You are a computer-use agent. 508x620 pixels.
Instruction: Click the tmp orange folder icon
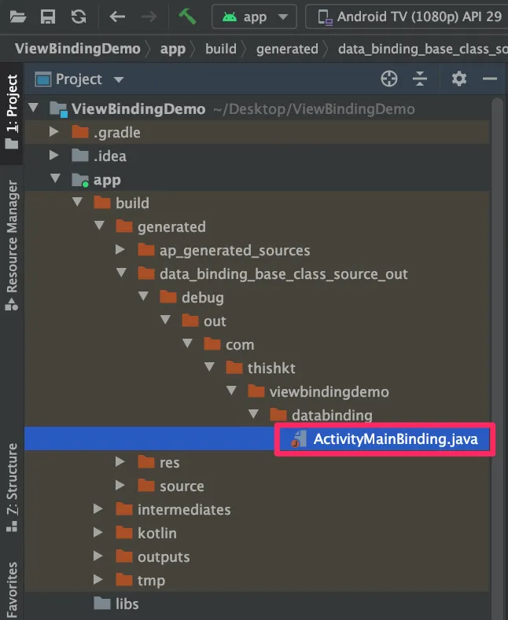pyautogui.click(x=123, y=580)
